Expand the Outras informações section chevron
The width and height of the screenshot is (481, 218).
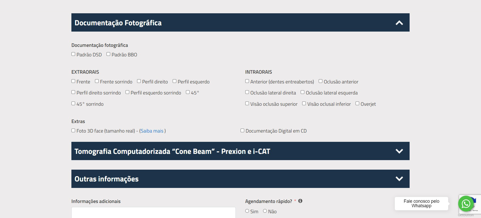[x=399, y=179]
